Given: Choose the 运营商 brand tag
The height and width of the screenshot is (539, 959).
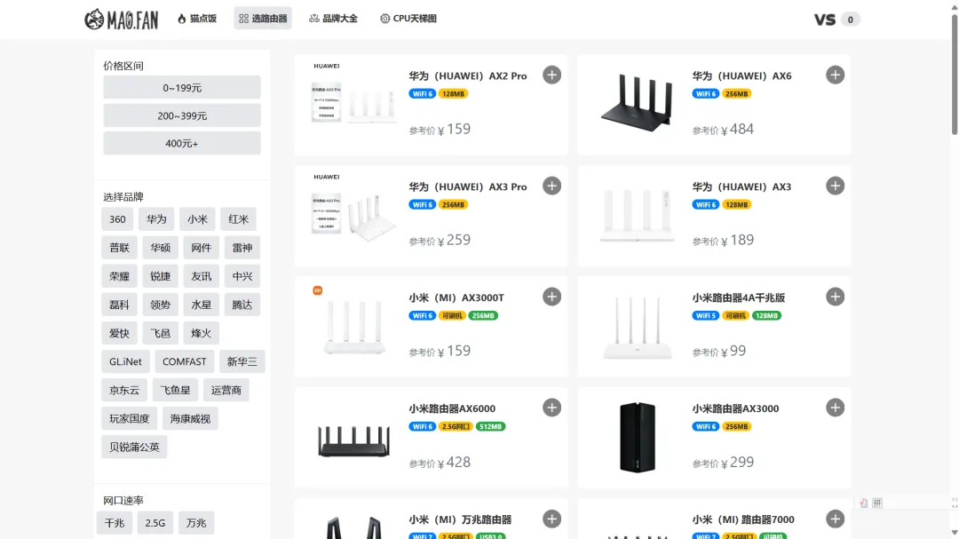Looking at the screenshot, I should click(x=226, y=390).
